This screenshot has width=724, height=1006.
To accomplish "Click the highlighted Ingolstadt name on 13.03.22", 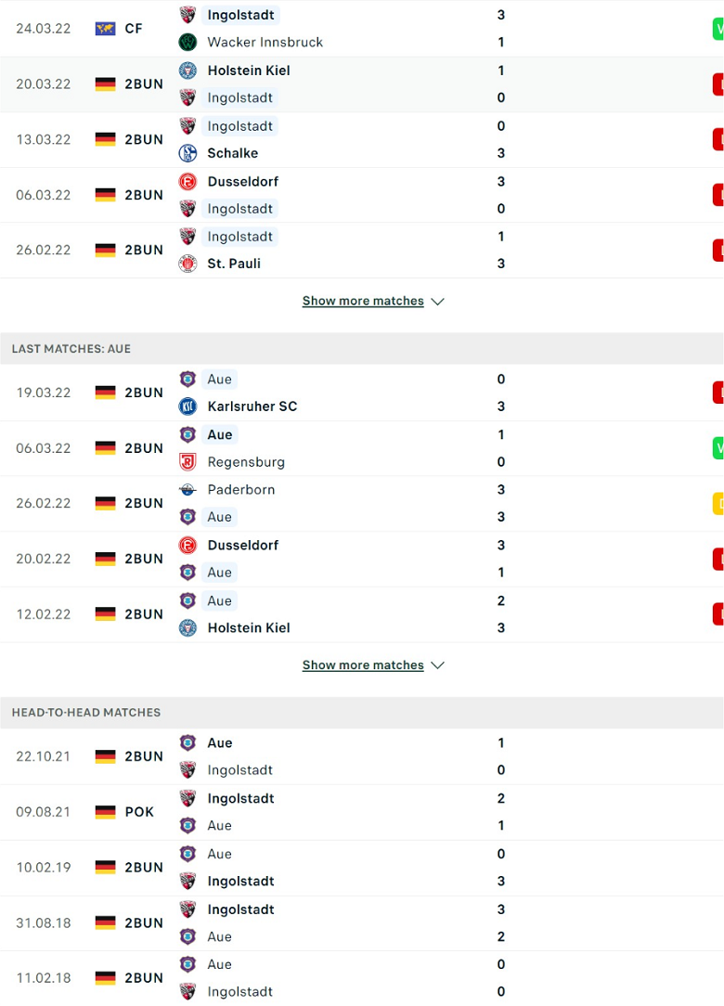I will coord(240,126).
